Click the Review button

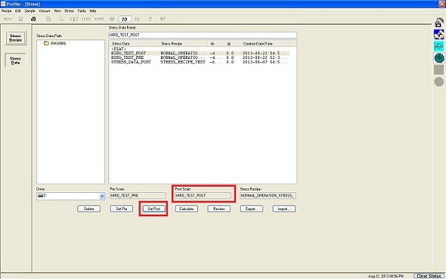point(219,209)
